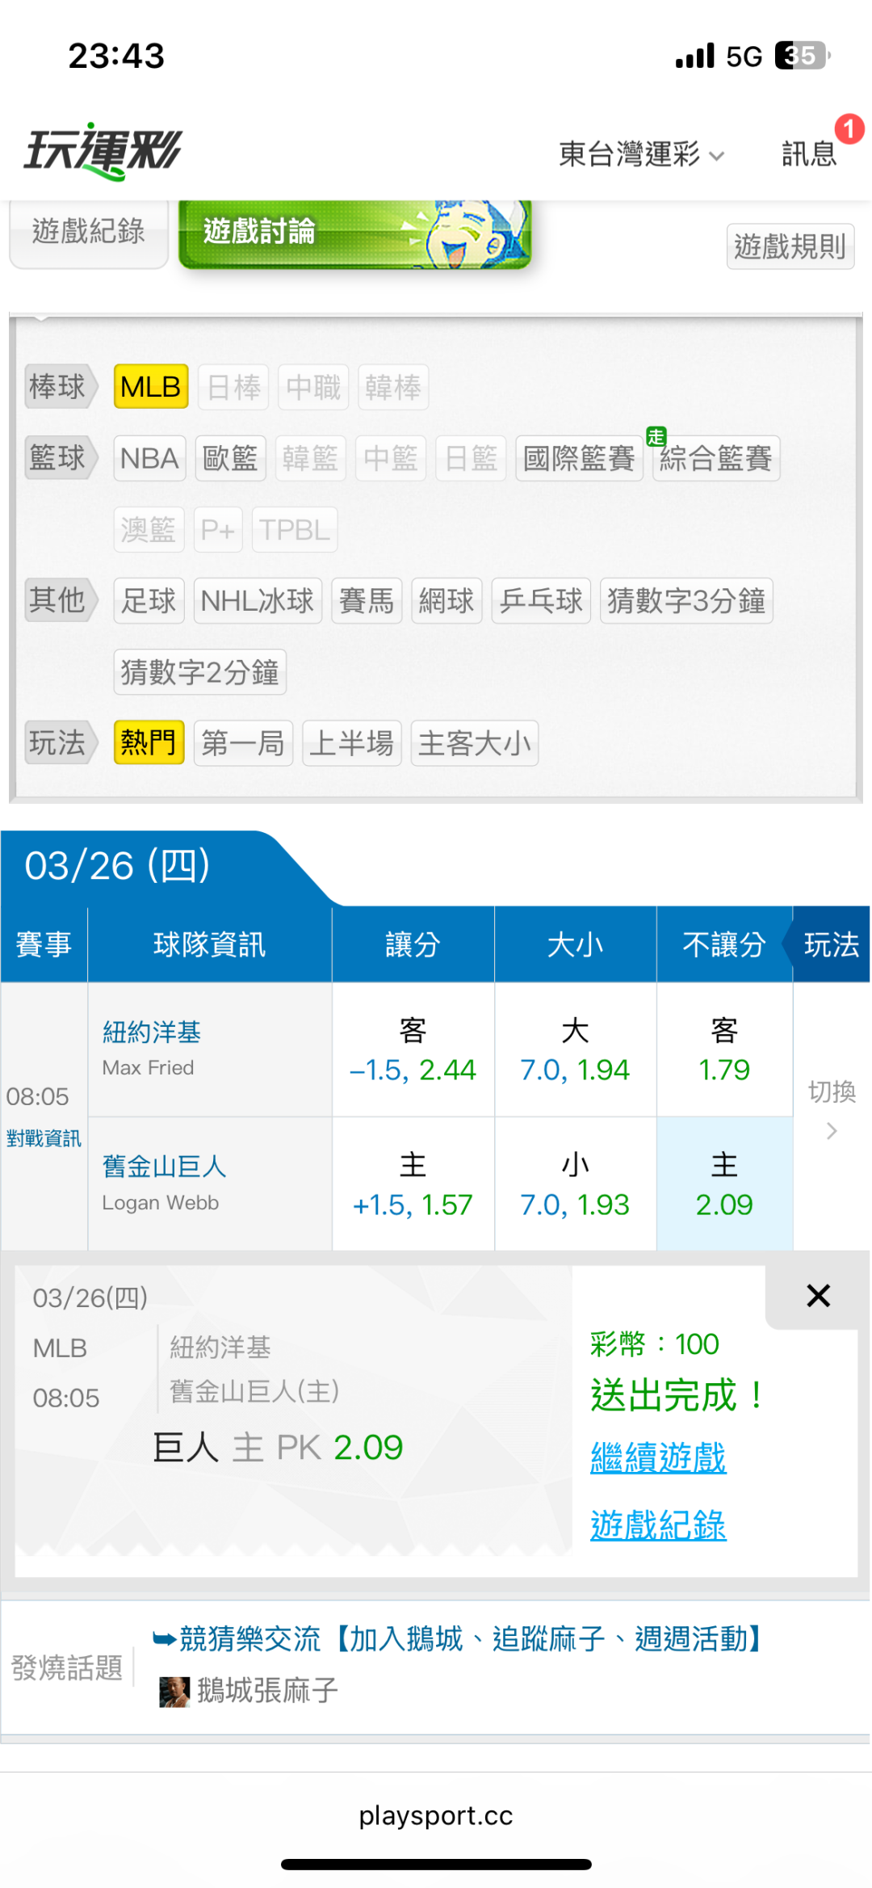872x1888 pixels.
Task: Click the 玩法 column header toggle
Action: [x=831, y=944]
